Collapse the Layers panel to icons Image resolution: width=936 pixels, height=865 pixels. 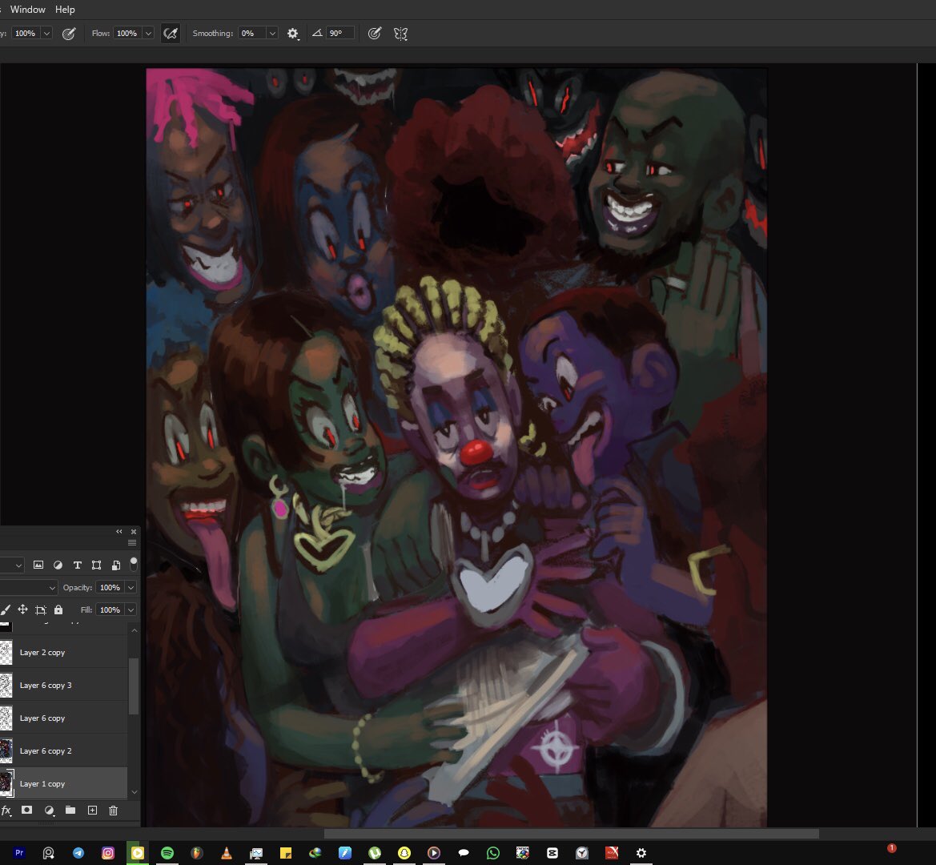point(119,531)
